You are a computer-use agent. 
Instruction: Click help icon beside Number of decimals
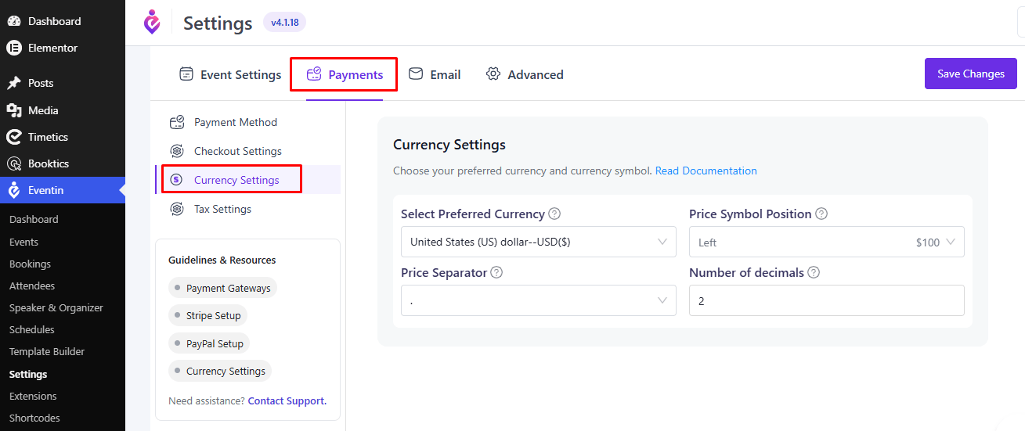814,273
